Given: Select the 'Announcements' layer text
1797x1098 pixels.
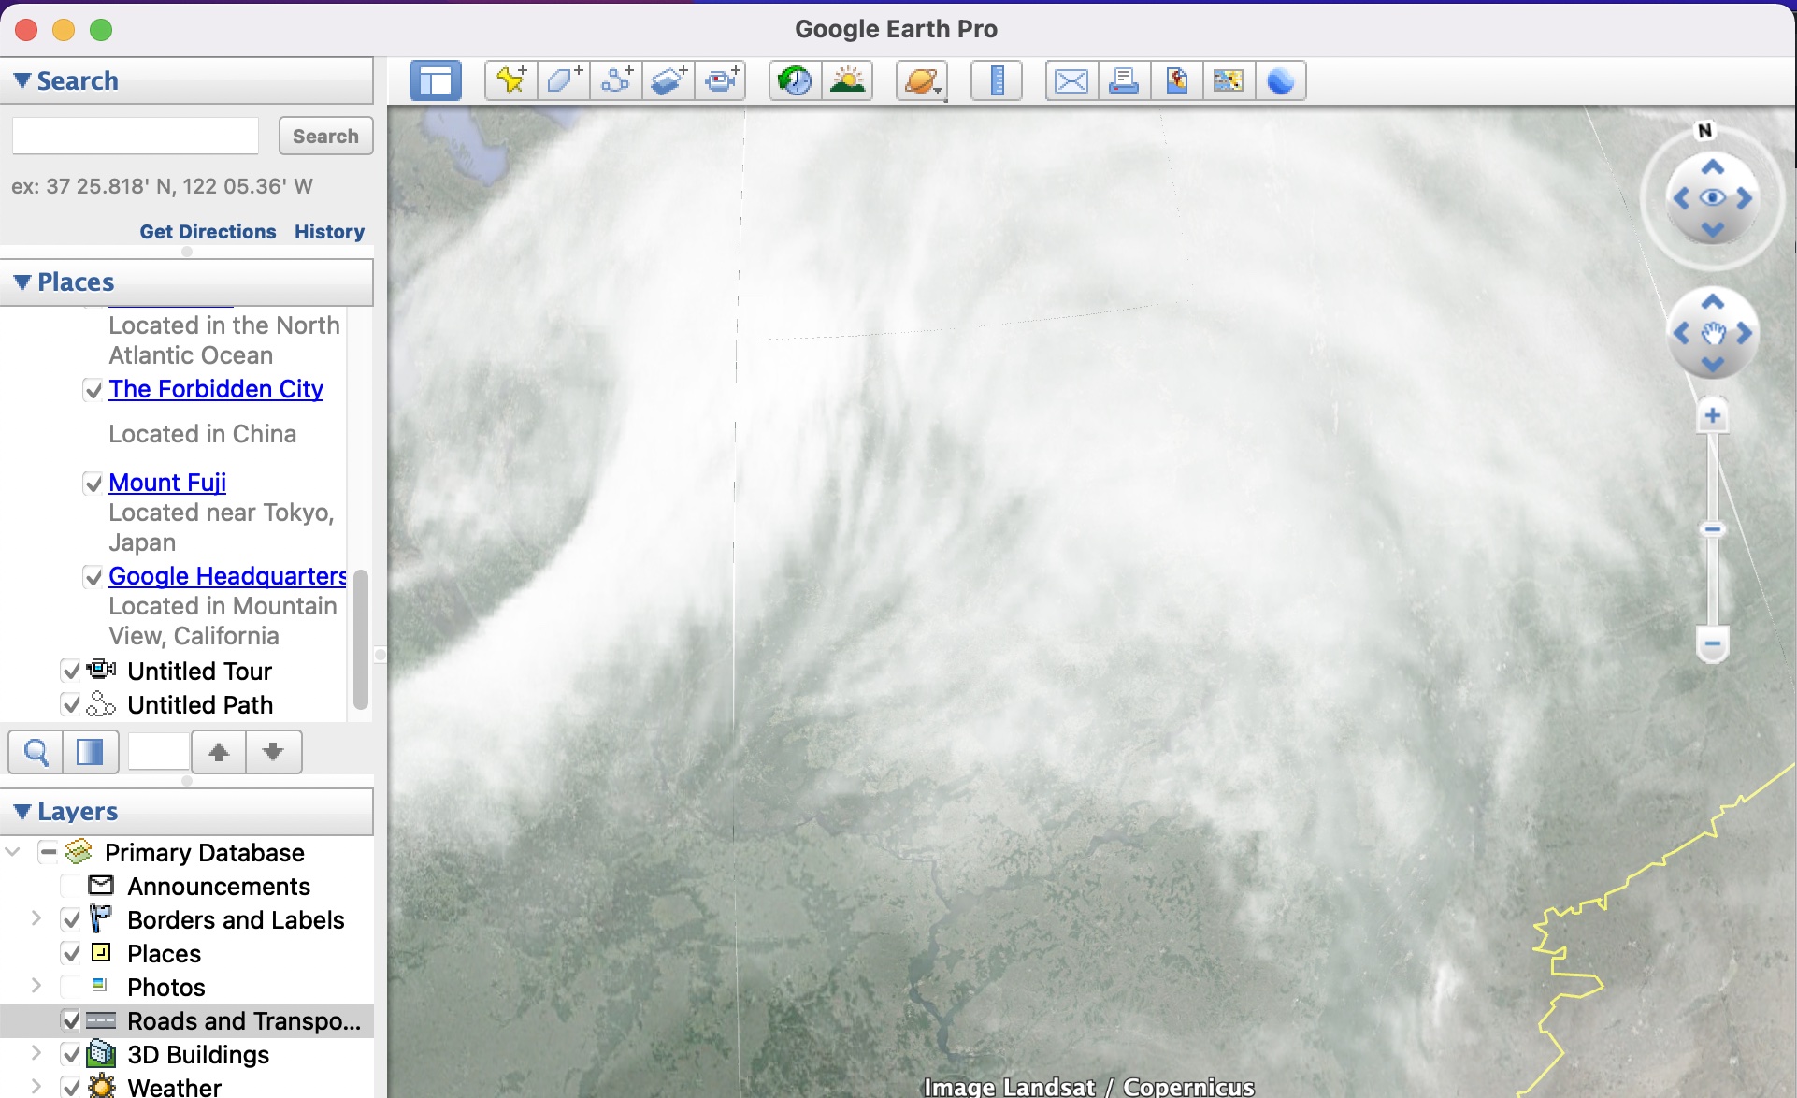Looking at the screenshot, I should [x=219, y=887].
